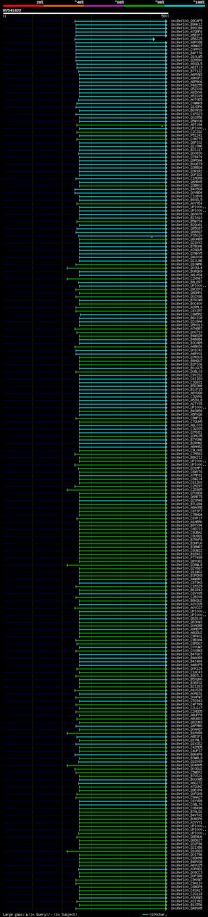Open hit UniRef100_C6I2K0
This screenshot has height=917, width=208.
pos(187,482)
